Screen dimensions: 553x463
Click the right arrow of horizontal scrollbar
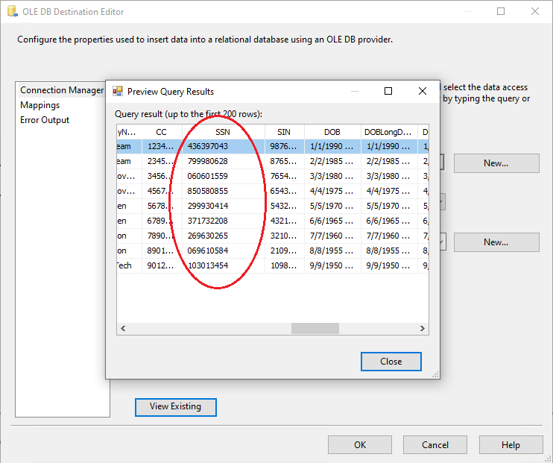click(x=423, y=329)
